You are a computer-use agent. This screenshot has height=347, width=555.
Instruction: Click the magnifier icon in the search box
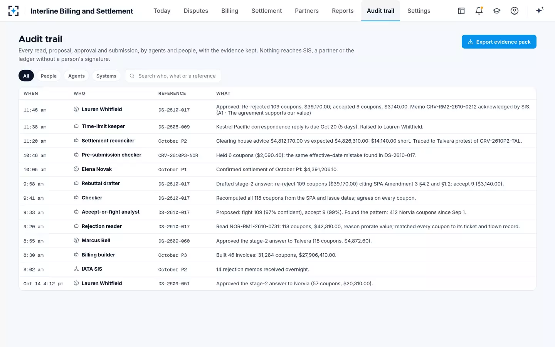click(x=132, y=76)
